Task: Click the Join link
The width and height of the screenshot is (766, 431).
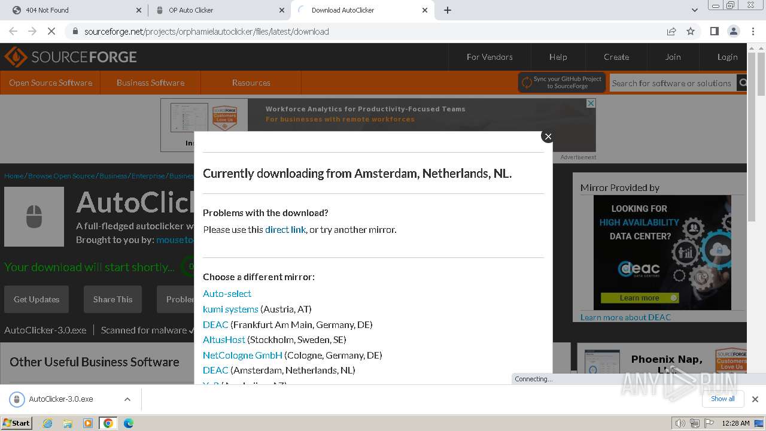Action: 673,57
